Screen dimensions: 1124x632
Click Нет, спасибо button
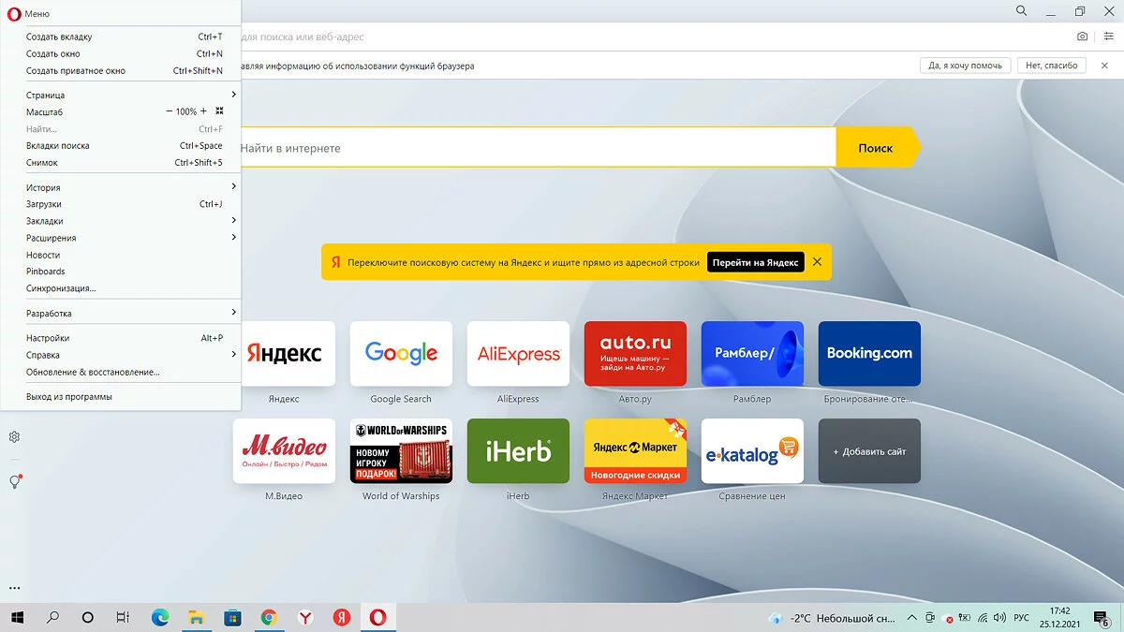pos(1052,66)
